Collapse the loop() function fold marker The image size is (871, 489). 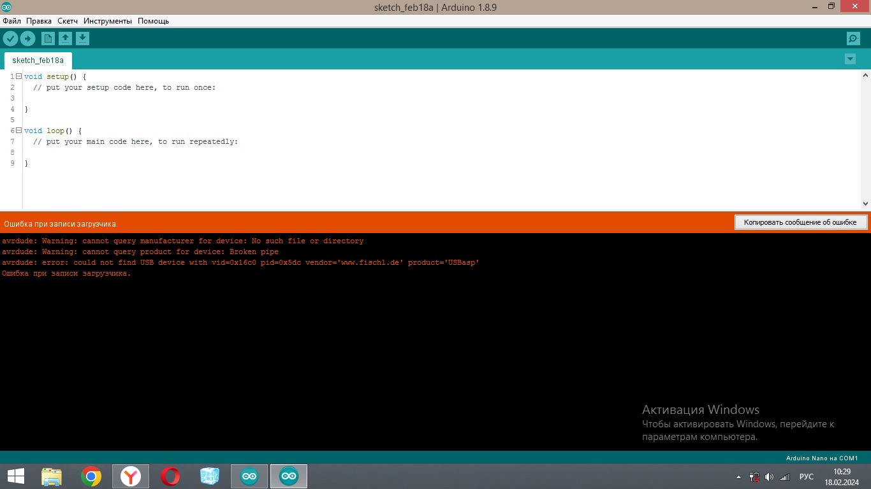(x=19, y=131)
